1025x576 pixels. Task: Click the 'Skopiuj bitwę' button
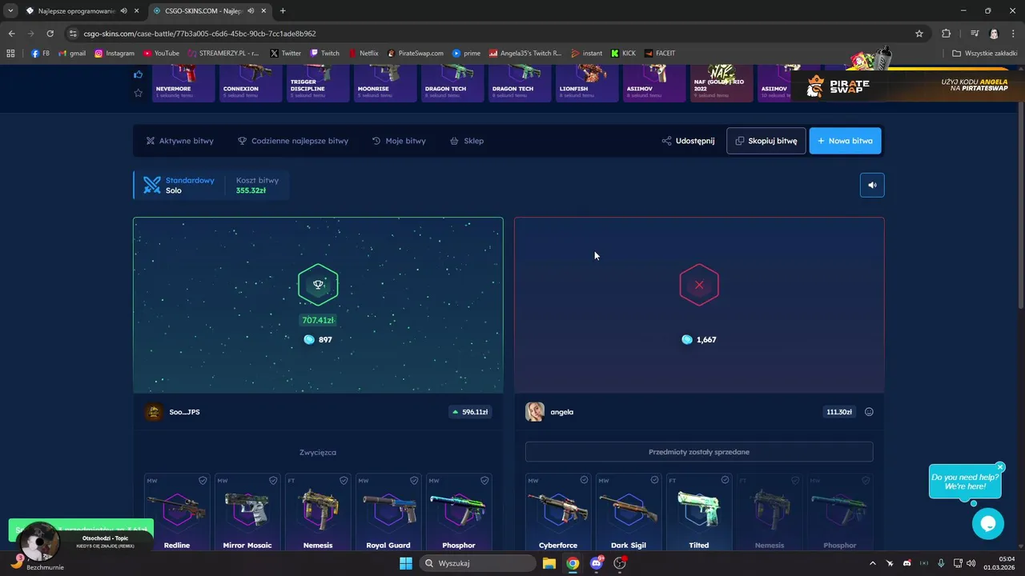[x=766, y=141]
